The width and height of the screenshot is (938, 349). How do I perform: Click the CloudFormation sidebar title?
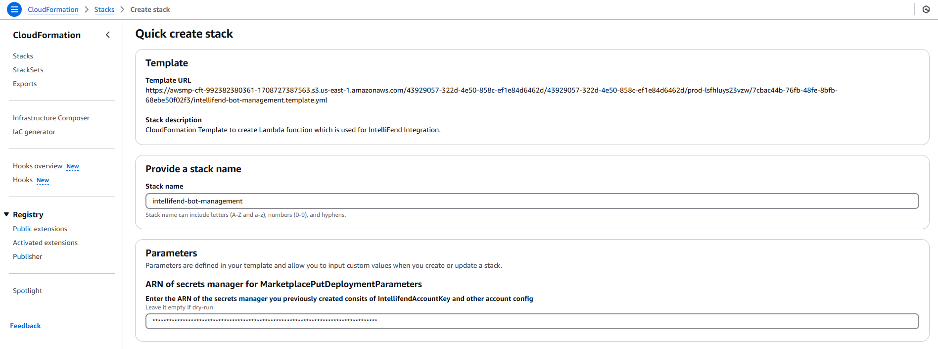[47, 35]
